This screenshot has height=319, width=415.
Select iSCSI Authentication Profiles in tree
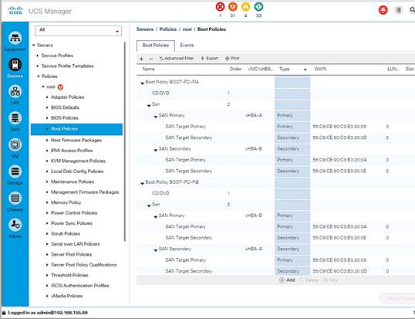[80, 285]
